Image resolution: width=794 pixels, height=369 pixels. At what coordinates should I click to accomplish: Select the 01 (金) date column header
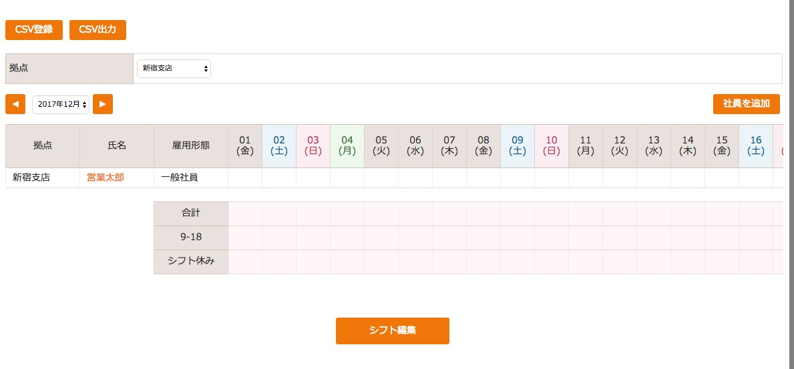(245, 145)
